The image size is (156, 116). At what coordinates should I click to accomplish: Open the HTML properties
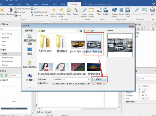[144, 11]
